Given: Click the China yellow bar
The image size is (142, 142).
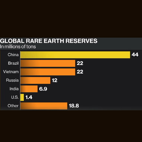Looking at the screenshot, I should (75, 55).
